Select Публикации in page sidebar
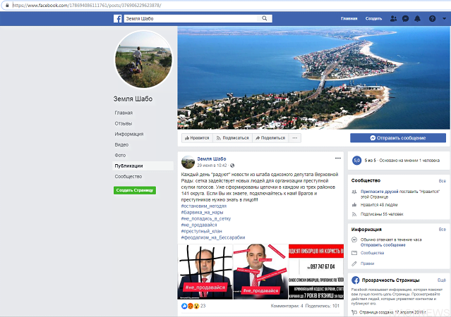The height and width of the screenshot is (317, 451). tap(143, 166)
